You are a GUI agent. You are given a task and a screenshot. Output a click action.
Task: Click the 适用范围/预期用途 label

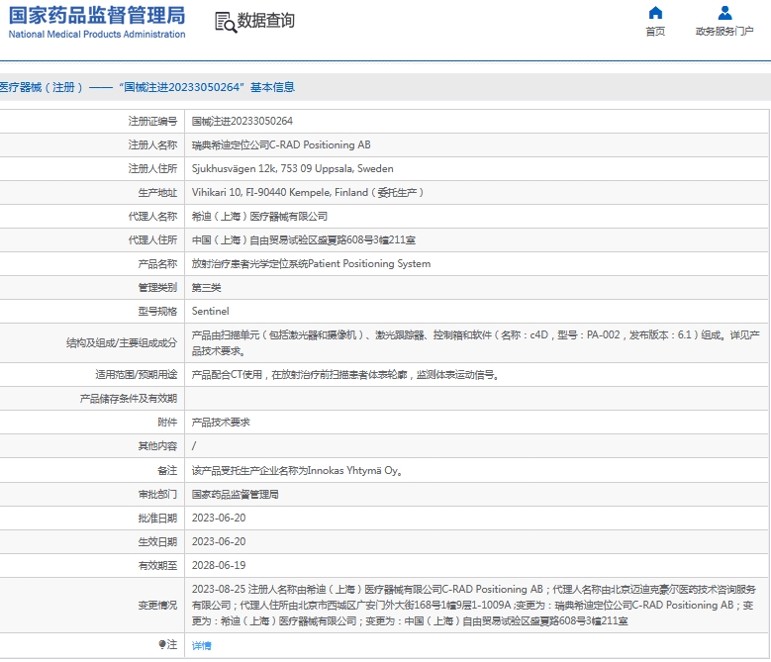point(137,374)
